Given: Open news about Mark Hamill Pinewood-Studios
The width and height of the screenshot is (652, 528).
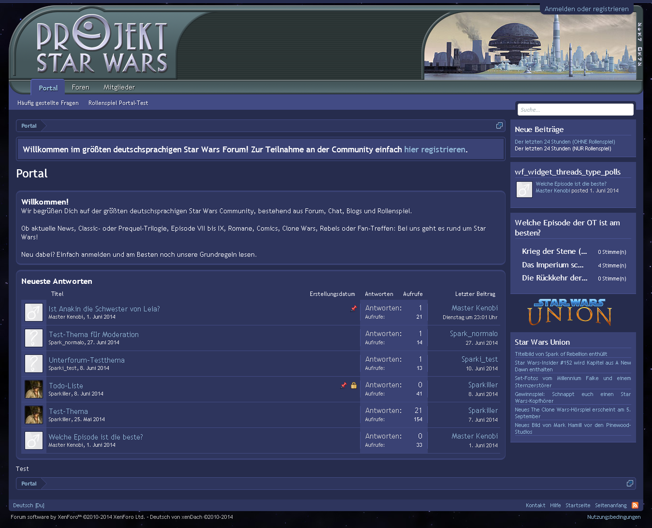Looking at the screenshot, I should pyautogui.click(x=573, y=428).
